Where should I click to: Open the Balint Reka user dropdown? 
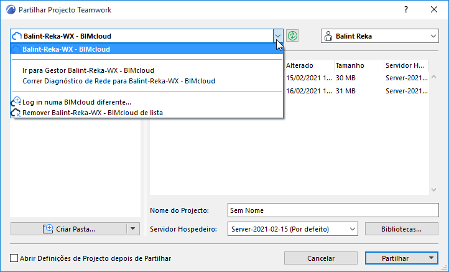[x=433, y=36]
